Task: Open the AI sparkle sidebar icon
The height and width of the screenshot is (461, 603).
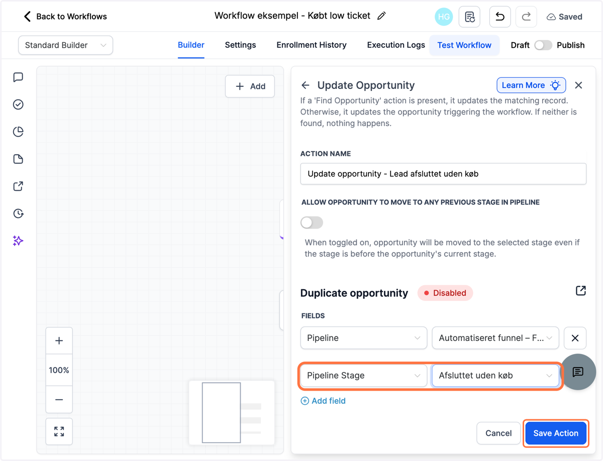Action: pos(18,241)
